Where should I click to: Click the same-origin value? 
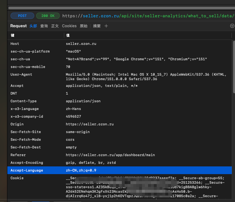(x=78, y=132)
